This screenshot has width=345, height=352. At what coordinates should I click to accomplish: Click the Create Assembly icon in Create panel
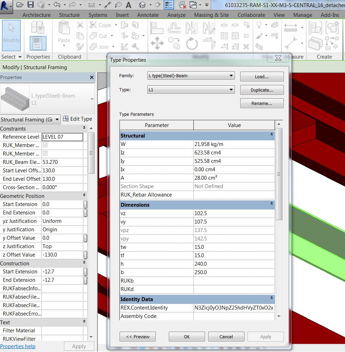click(x=315, y=28)
